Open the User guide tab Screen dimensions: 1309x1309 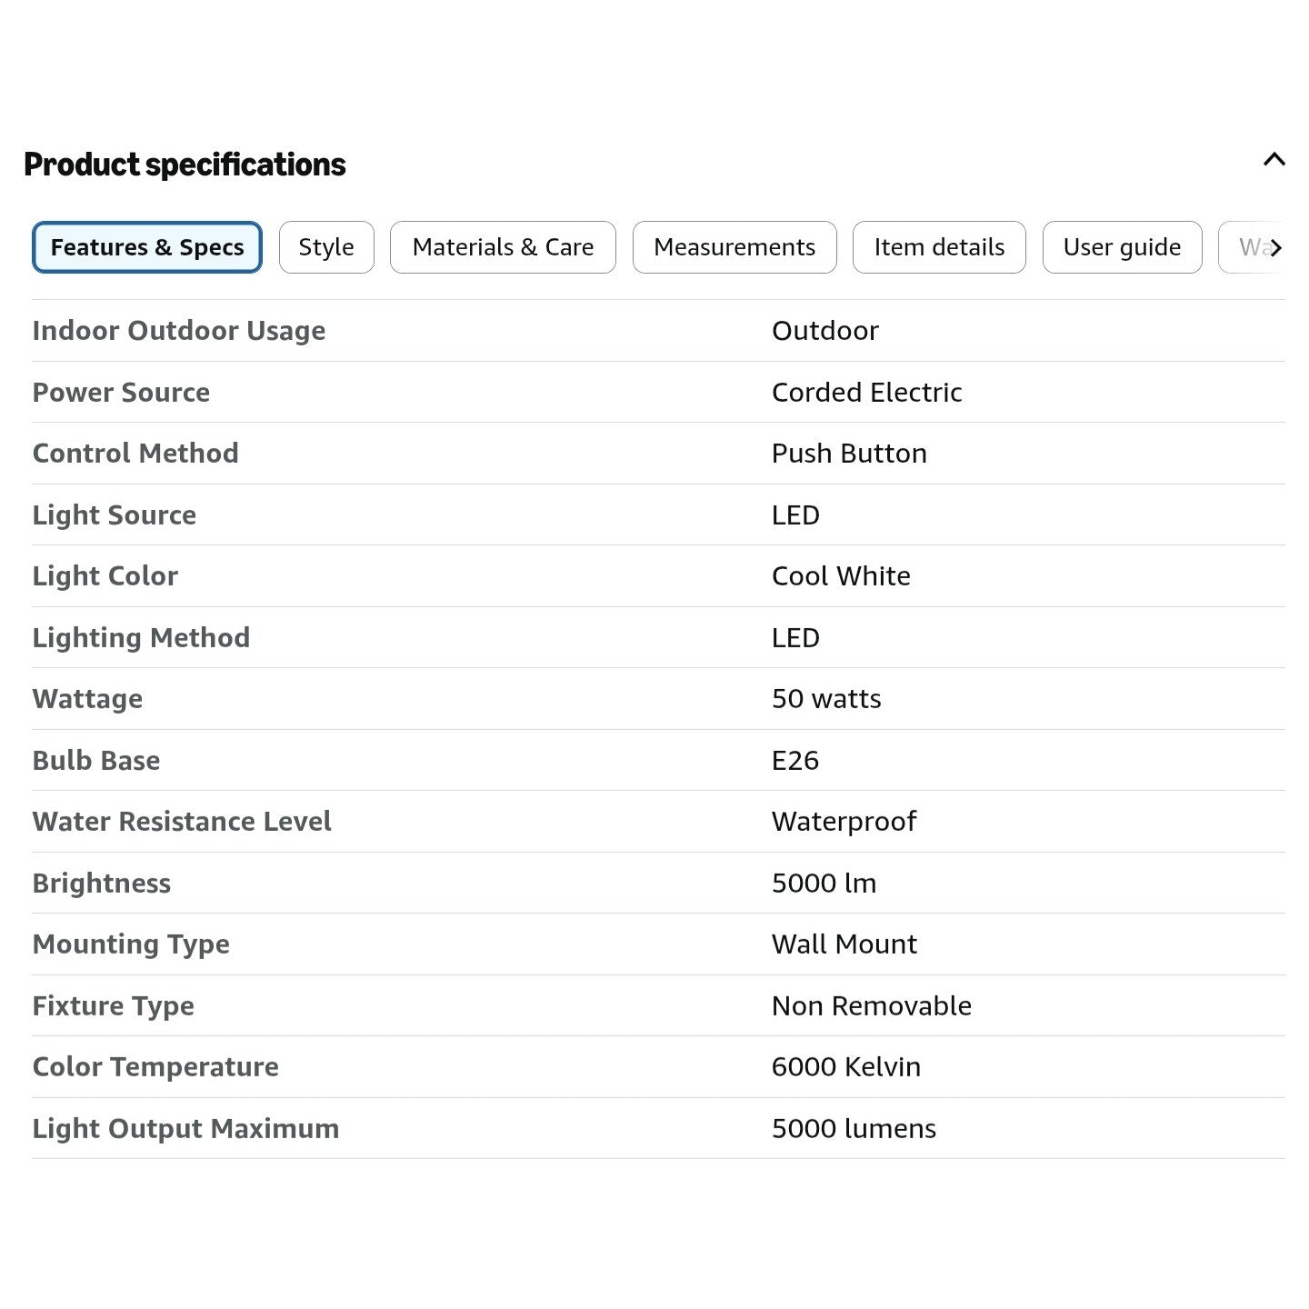(1122, 247)
